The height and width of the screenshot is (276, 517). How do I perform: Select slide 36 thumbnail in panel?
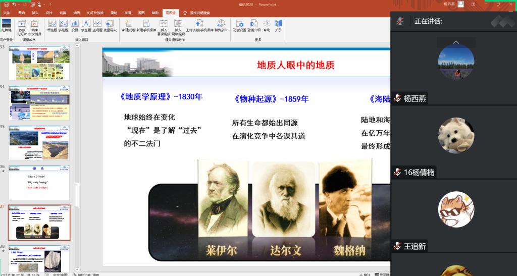(39, 182)
